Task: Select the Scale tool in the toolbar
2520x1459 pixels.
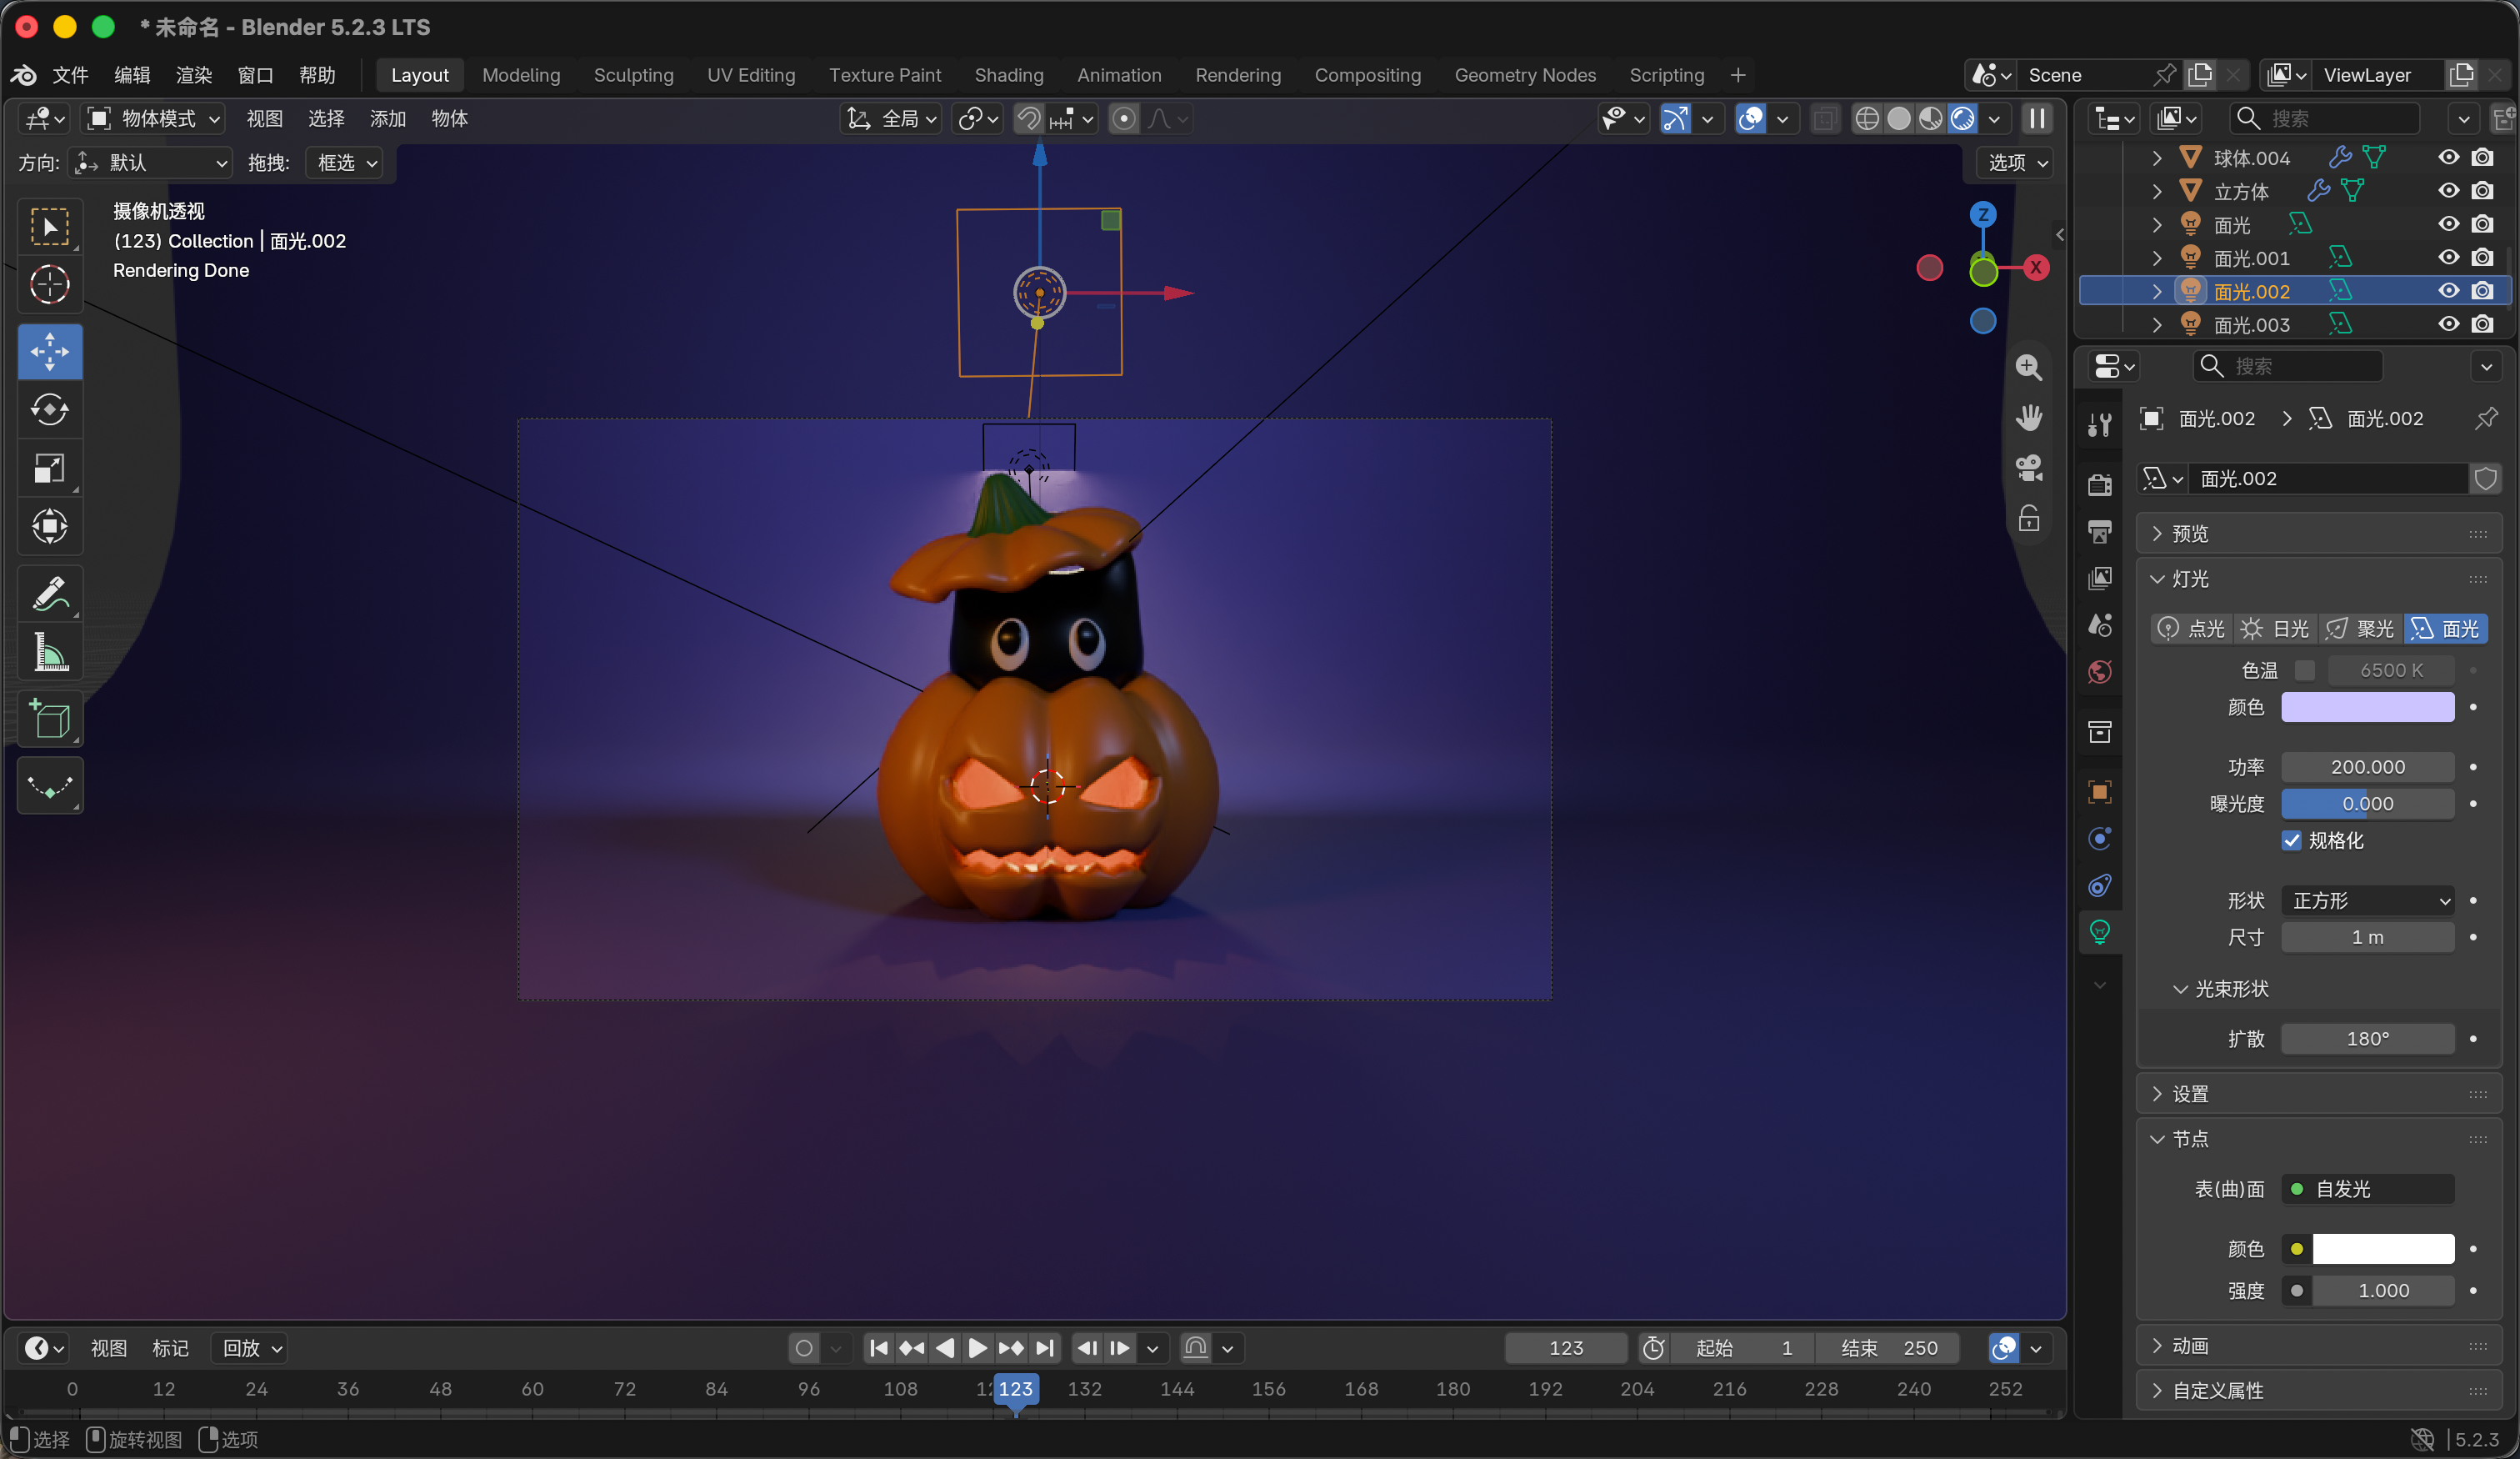Action: [x=50, y=469]
